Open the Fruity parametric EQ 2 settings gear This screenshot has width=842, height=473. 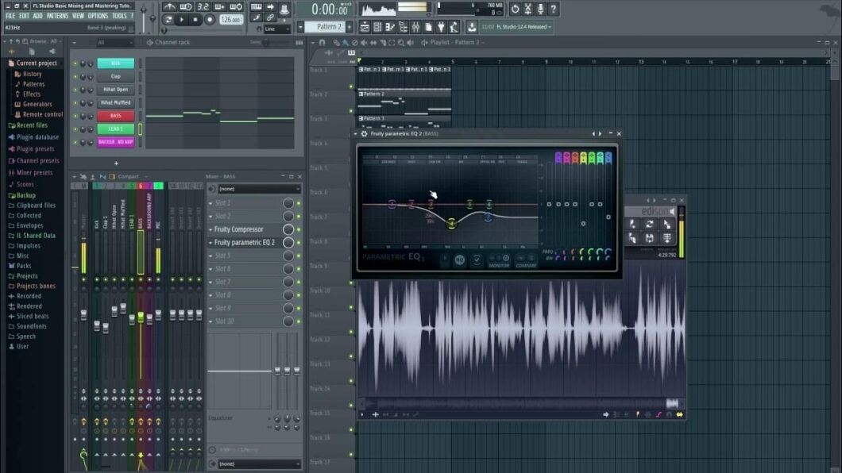[x=363, y=134]
